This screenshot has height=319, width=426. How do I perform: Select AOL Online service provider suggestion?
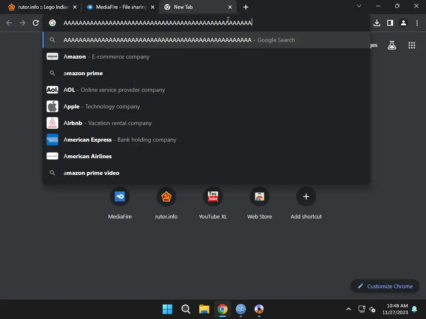[206, 90]
